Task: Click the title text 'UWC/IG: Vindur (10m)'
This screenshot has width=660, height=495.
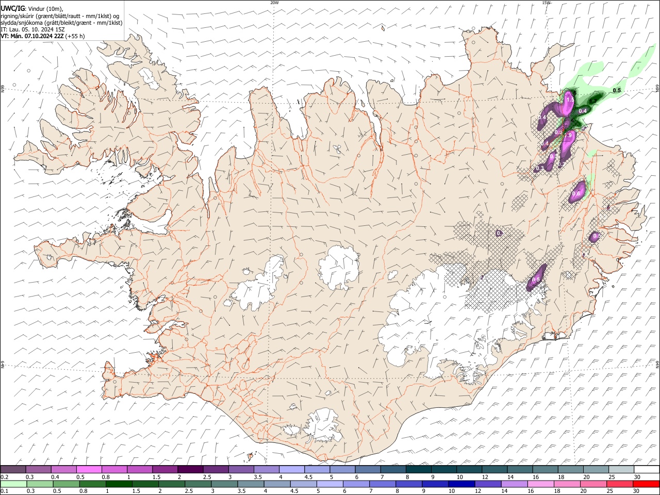Action: click(32, 8)
